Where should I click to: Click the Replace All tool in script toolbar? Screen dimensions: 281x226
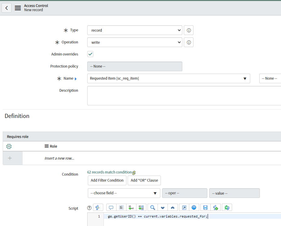tap(141, 208)
